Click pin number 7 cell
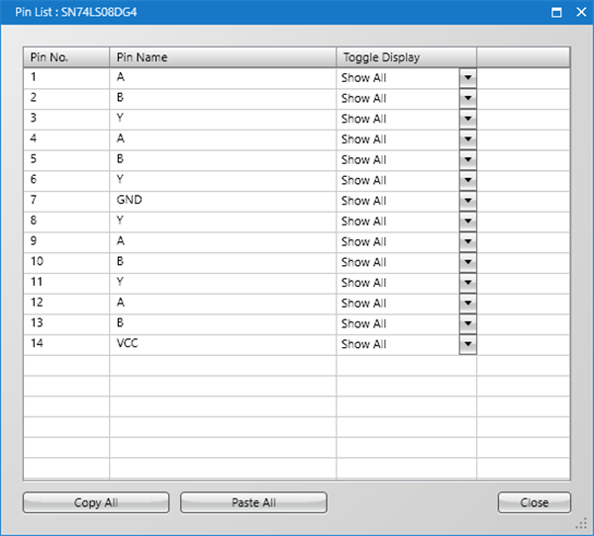This screenshot has height=536, width=594. 66,201
